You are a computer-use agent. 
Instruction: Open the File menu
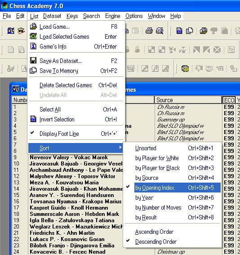(7, 16)
